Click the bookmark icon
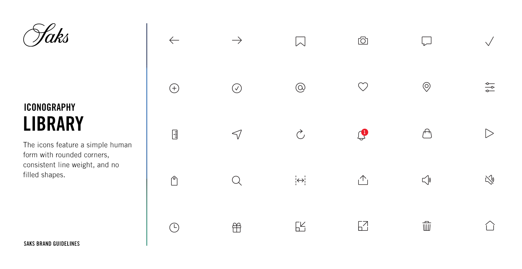 [300, 41]
